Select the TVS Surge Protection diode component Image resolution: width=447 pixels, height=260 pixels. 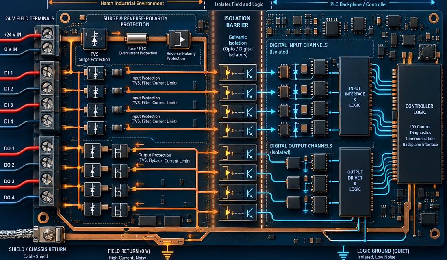click(x=94, y=39)
